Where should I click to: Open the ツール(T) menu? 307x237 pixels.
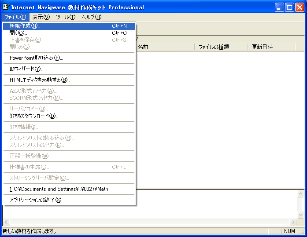66,17
